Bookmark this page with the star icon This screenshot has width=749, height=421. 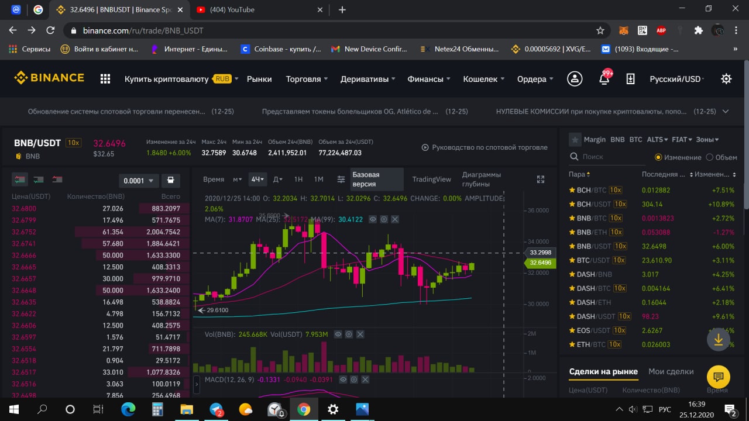tap(600, 30)
